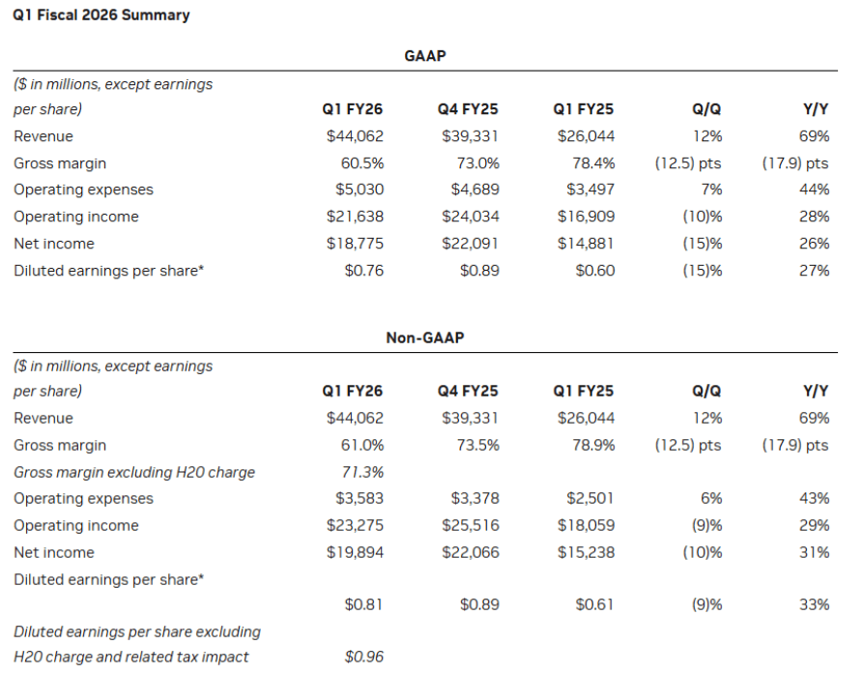
Task: Click GAAP Q1 FY25 revenue $26,044 cell
Action: pyautogui.click(x=587, y=136)
